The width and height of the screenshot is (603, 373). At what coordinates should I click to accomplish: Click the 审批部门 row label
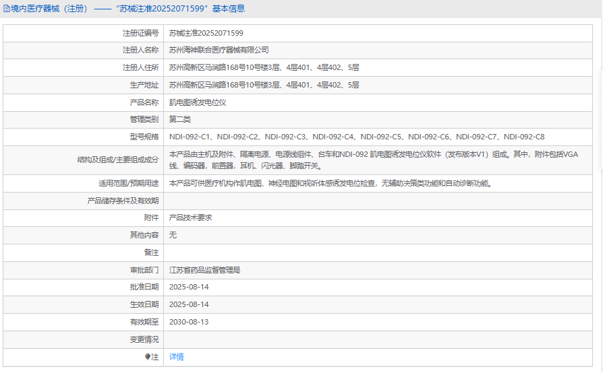click(x=144, y=270)
